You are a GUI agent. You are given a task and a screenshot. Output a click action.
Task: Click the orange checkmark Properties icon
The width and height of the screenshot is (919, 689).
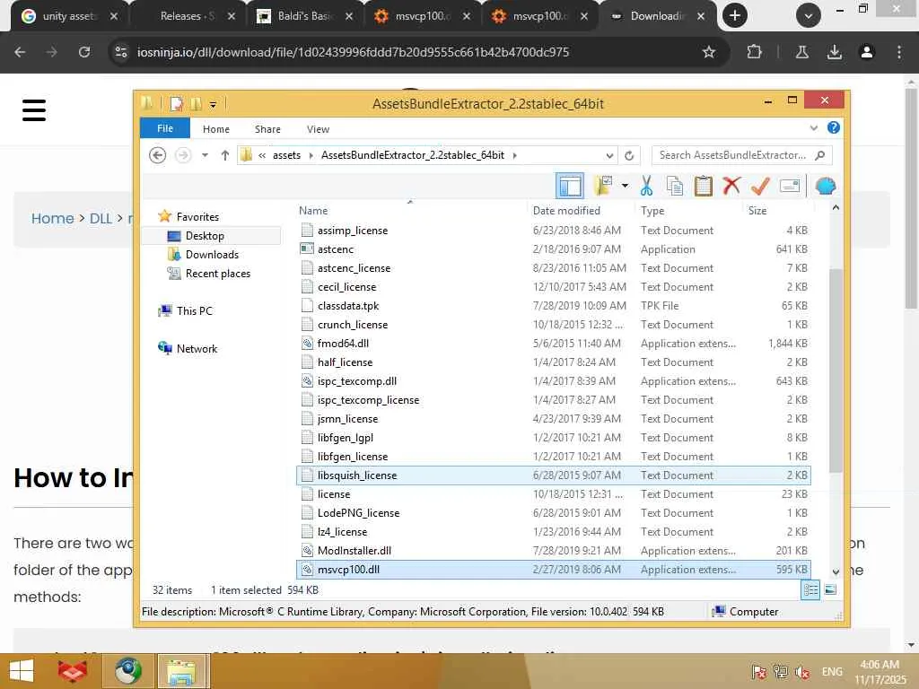coord(760,187)
